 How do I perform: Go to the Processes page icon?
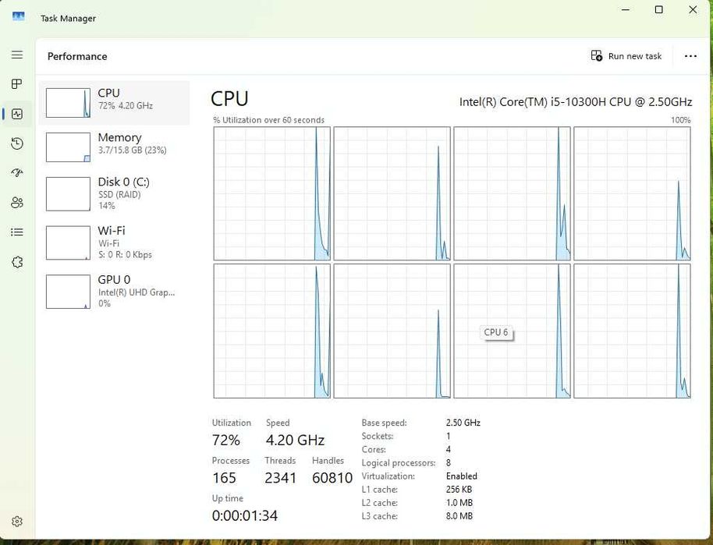click(17, 84)
